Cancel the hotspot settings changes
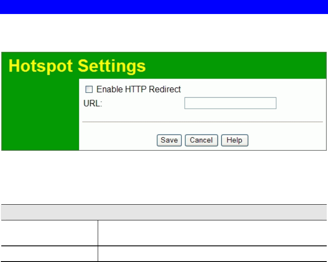328x262 pixels. coord(201,140)
